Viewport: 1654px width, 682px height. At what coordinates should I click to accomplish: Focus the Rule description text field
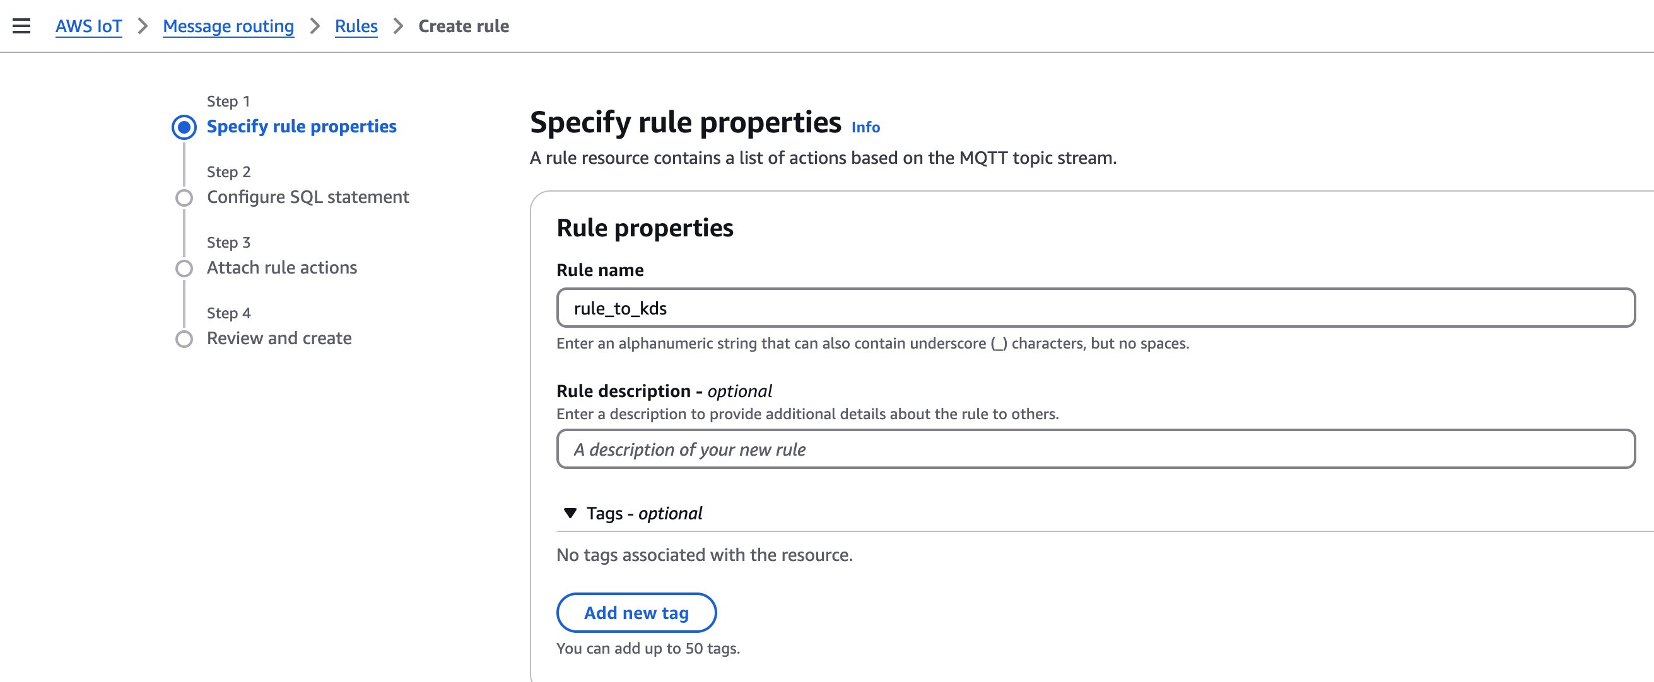[1094, 449]
